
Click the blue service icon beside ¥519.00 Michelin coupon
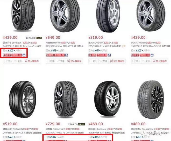[x=109, y=55]
